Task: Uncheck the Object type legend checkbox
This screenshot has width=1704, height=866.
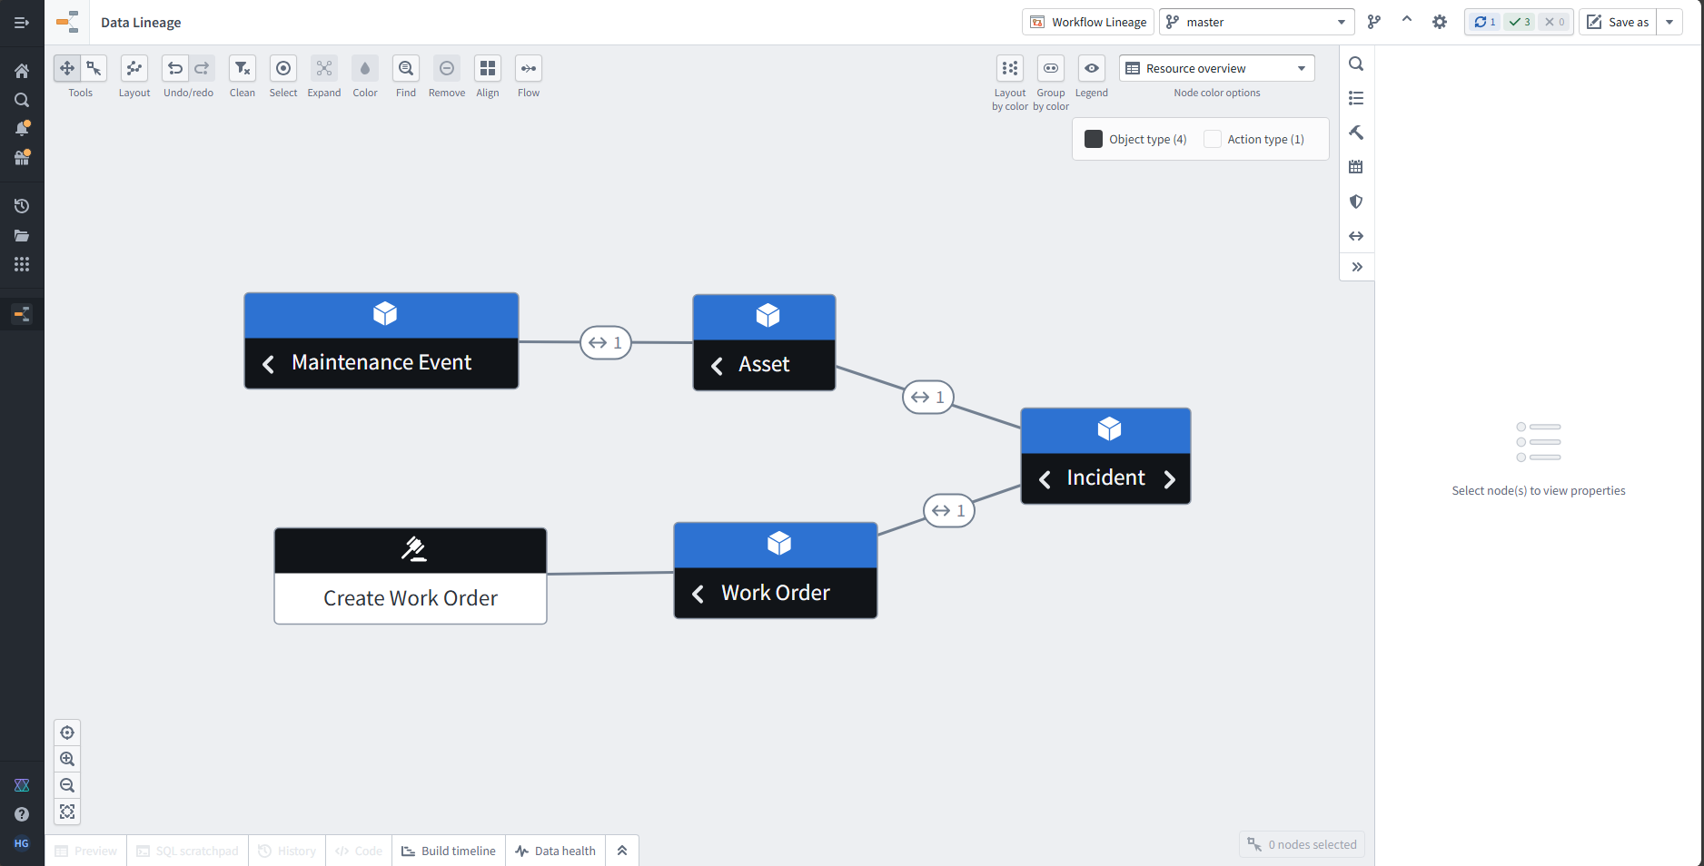Action: pyautogui.click(x=1095, y=139)
